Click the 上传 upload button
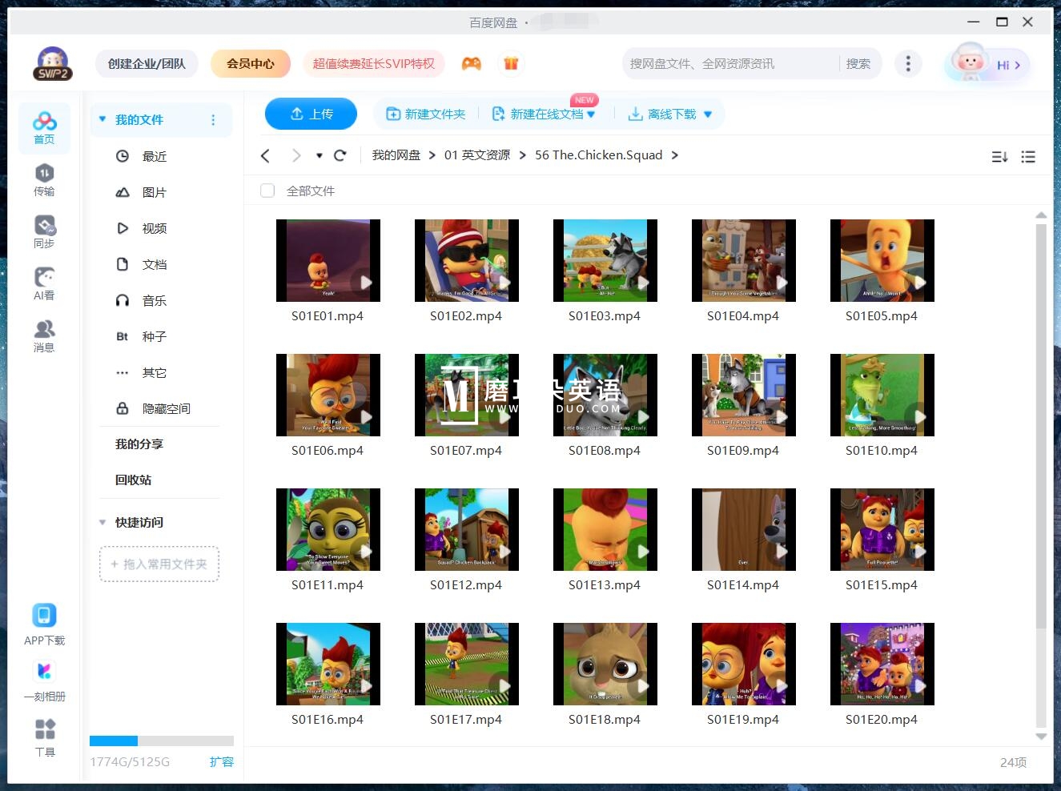Image resolution: width=1061 pixels, height=791 pixels. [311, 114]
